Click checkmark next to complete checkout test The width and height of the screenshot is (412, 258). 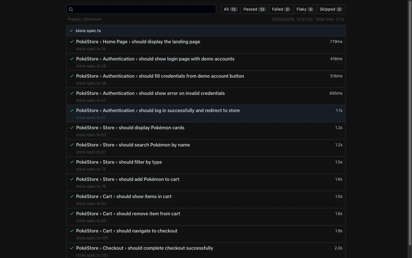point(72,248)
